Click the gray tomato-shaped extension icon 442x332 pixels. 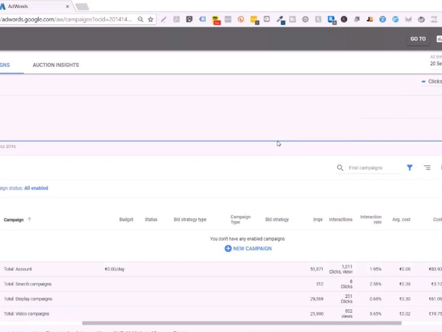tap(421, 19)
